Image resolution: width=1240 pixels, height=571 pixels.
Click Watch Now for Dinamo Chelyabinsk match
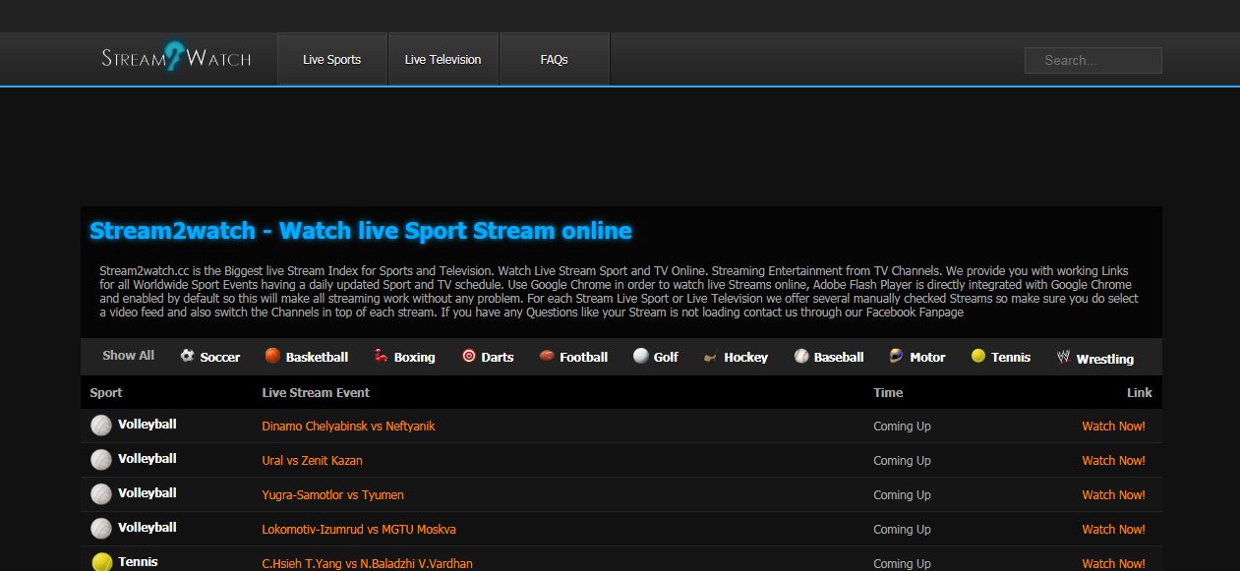(x=1113, y=426)
